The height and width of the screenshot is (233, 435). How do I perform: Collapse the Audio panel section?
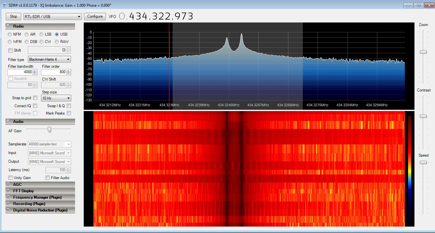tap(8, 122)
